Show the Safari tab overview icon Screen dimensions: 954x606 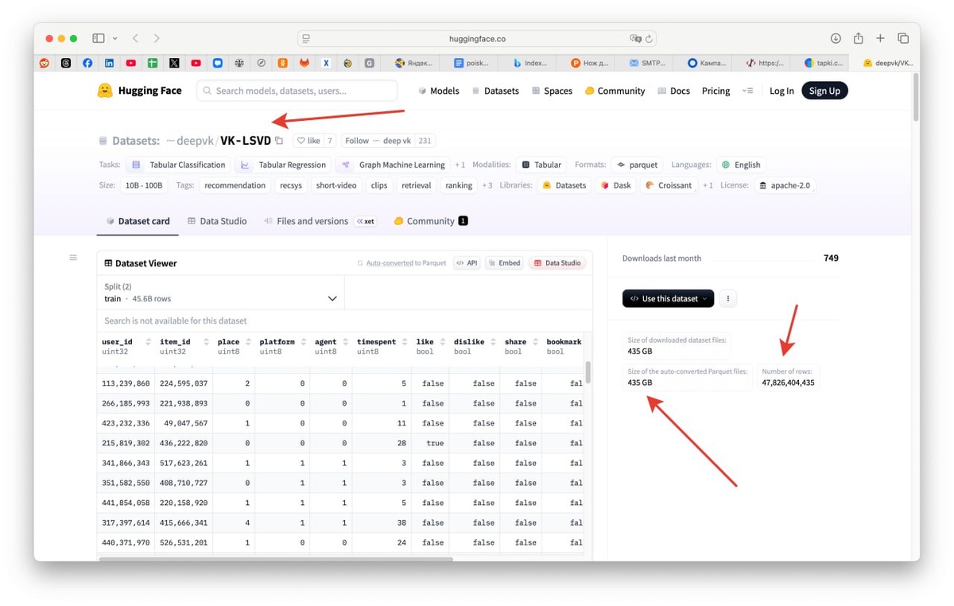903,38
